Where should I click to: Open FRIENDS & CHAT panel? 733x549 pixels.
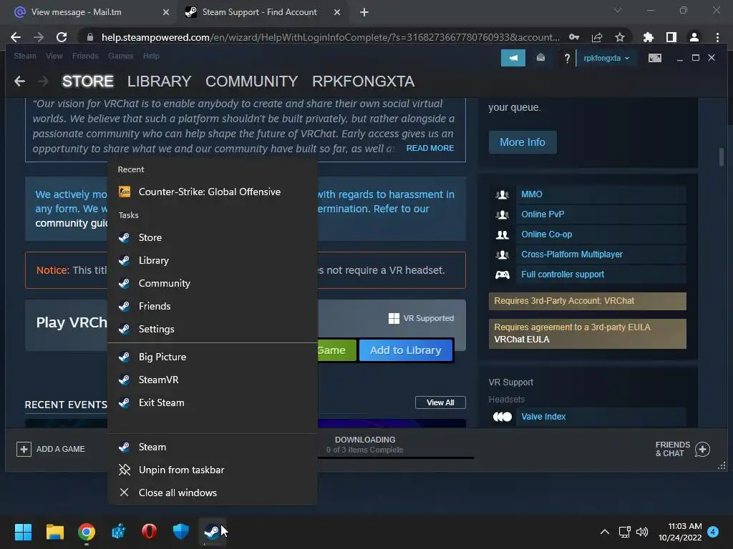click(x=682, y=449)
